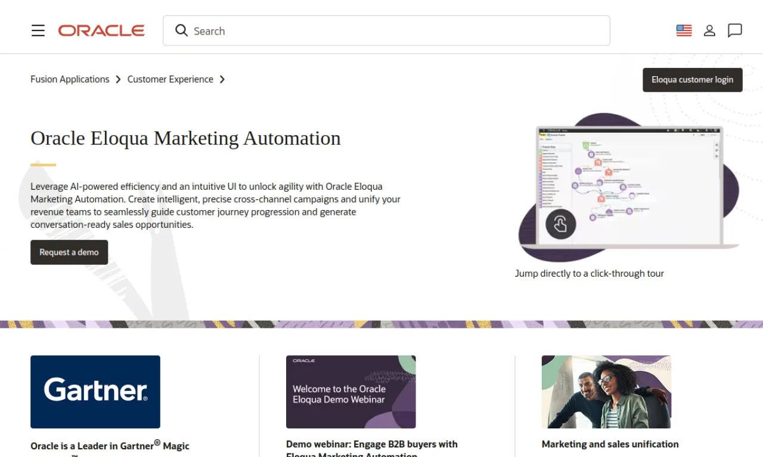
Task: Click the hand tap tour icon
Action: point(560,224)
